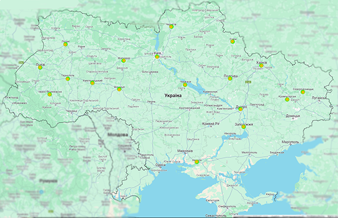Click the Мелітополь city label

tap(250, 152)
